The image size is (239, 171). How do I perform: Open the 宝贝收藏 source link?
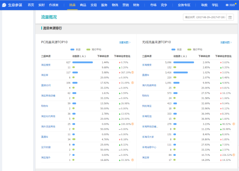[x=46, y=147]
